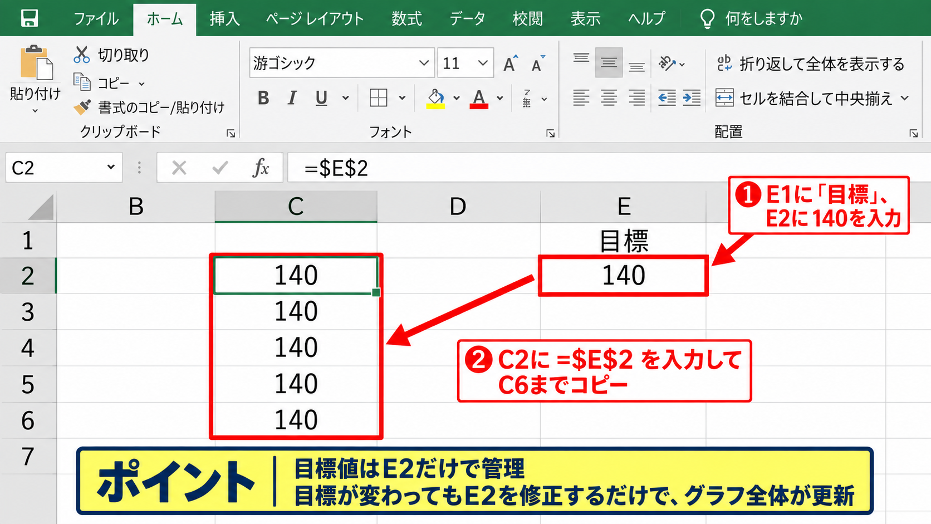Screen dimensions: 931x524
Task: Open the font name dropdown 游ゴシック
Action: click(x=424, y=63)
